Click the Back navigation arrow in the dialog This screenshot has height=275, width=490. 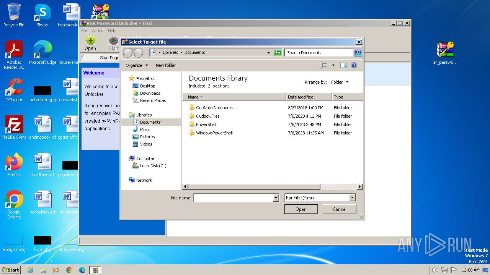(127, 53)
